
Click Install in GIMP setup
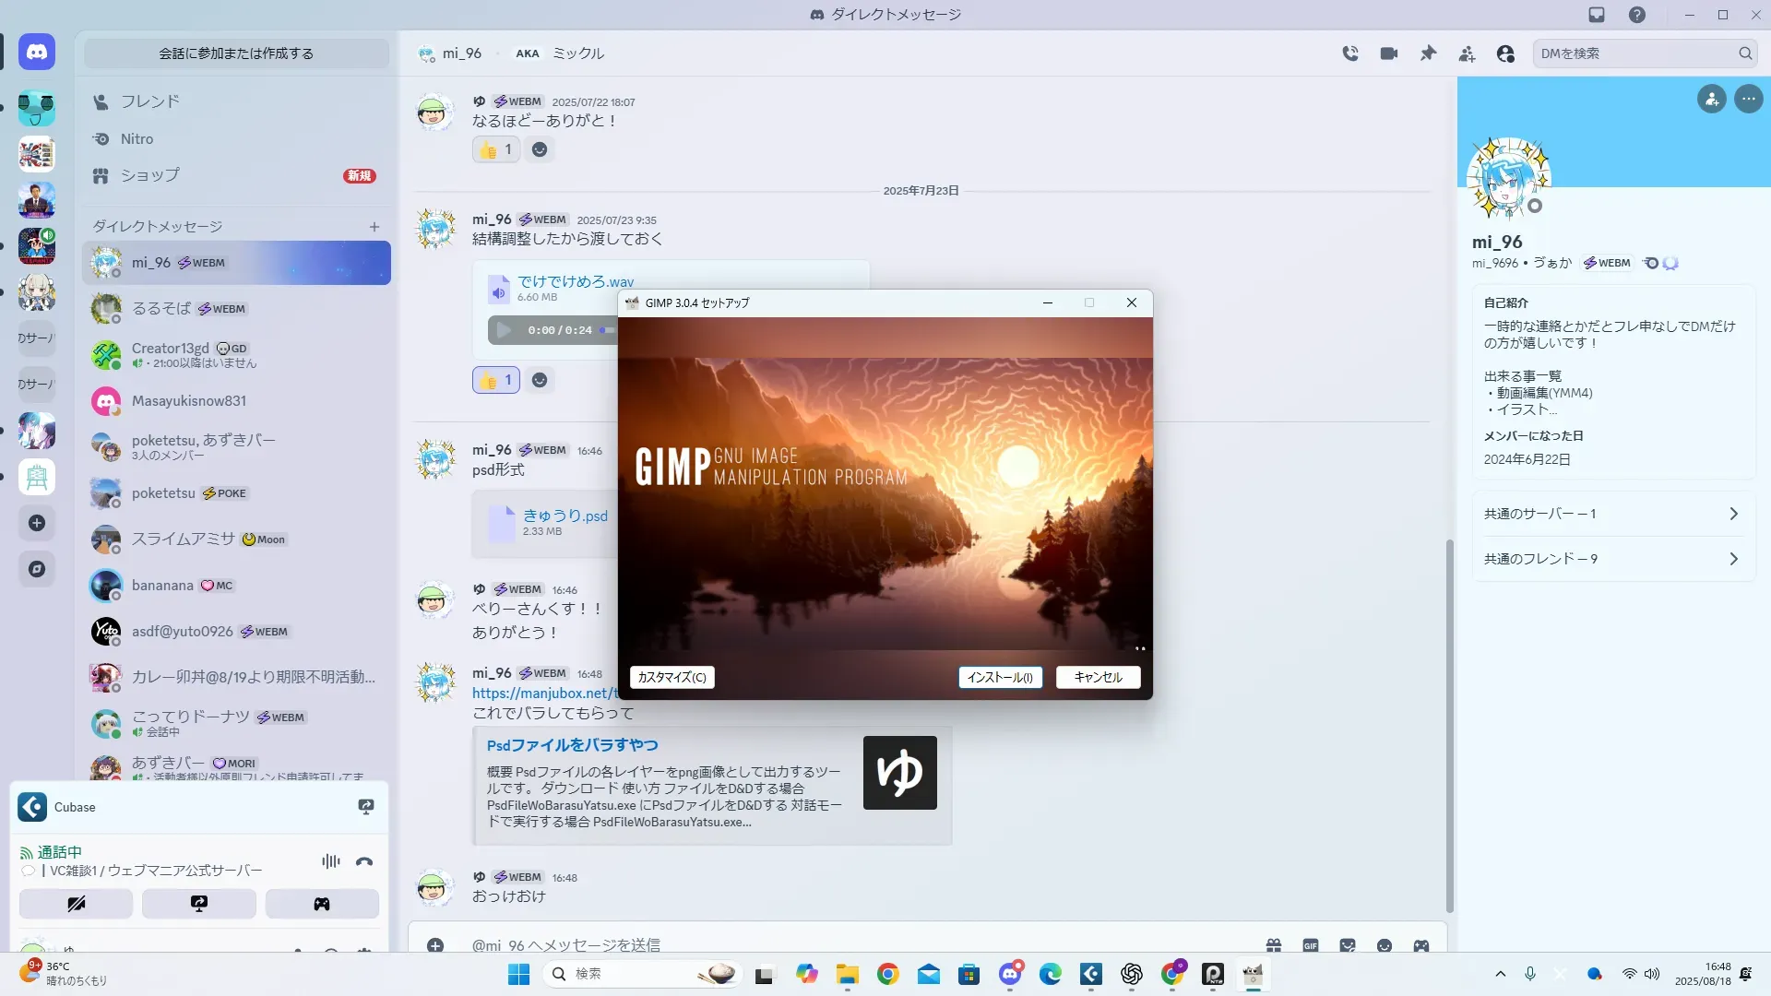1000,677
